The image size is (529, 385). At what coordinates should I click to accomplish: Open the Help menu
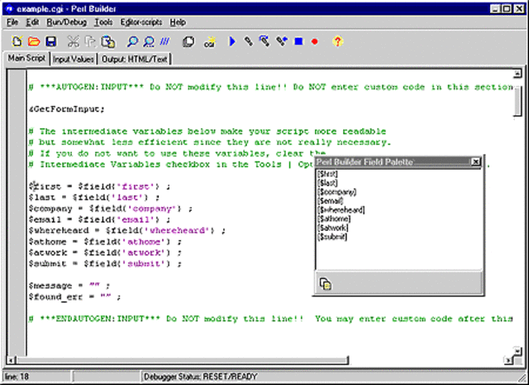click(178, 22)
